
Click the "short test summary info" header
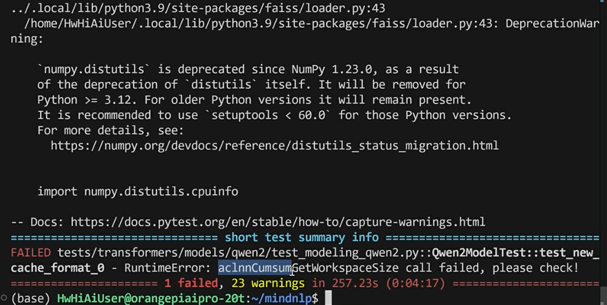tap(301, 237)
